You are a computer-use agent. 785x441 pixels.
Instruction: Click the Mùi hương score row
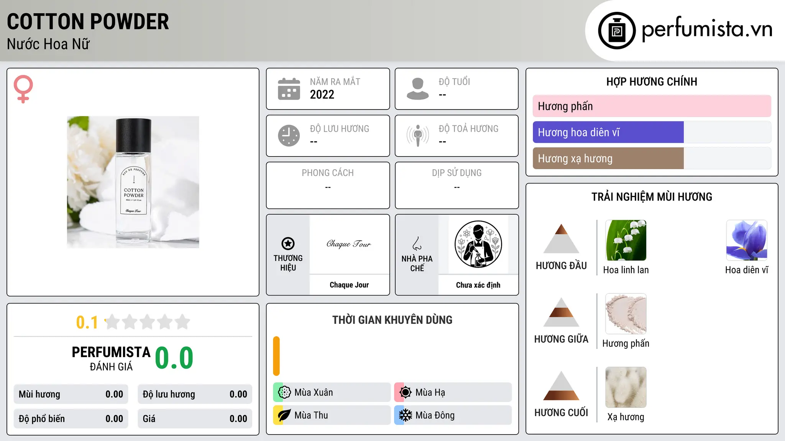(71, 394)
